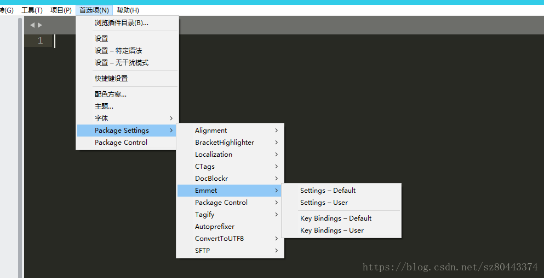Select the highlighted Emmet entry
Screen dimensions: 544x278
(x=230, y=191)
